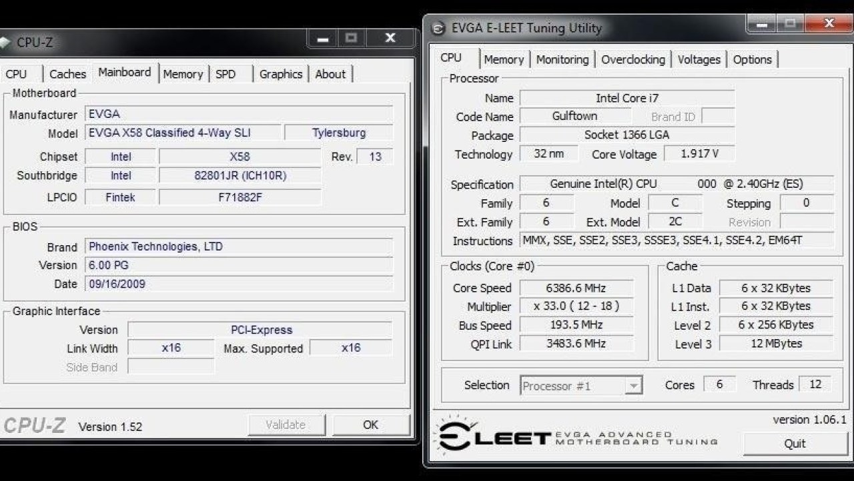Click the CPU-Z Version 1.52 label
This screenshot has height=481, width=854.
110,426
